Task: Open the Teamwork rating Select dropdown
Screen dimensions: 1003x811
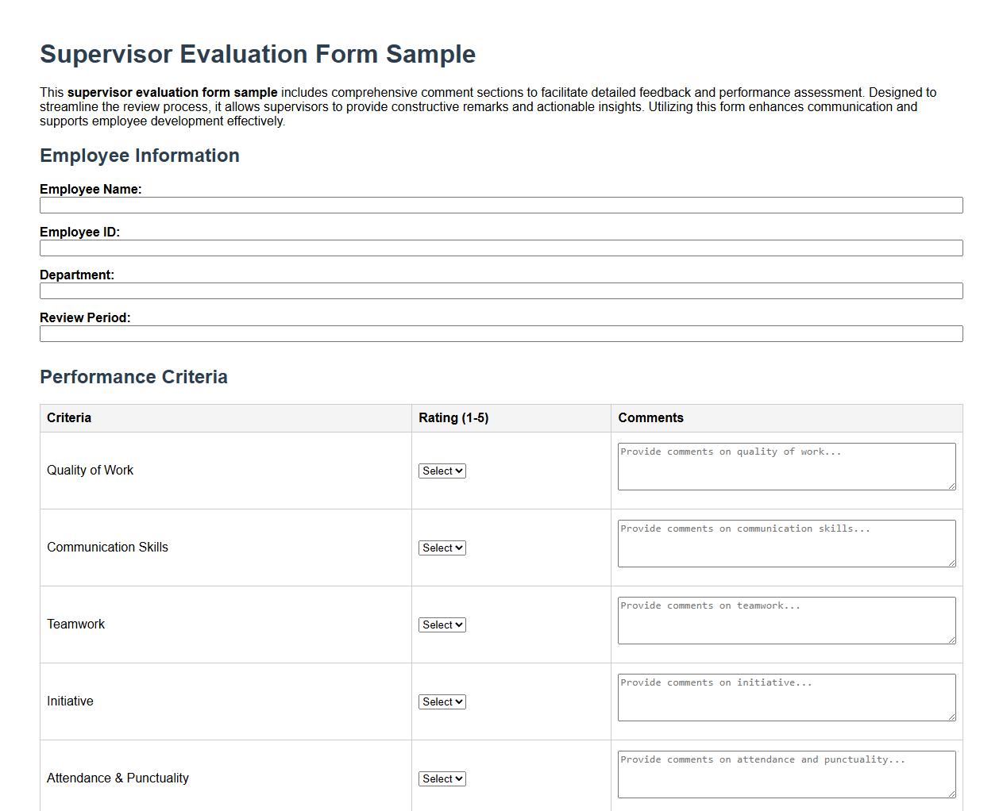Action: pyautogui.click(x=442, y=625)
